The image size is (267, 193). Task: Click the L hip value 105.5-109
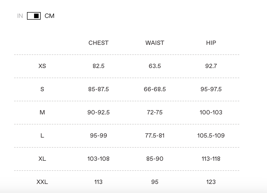(x=211, y=136)
